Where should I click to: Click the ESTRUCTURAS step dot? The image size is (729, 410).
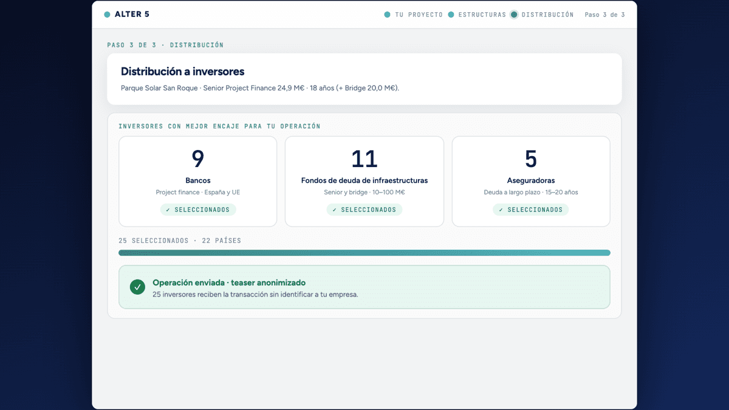[x=451, y=15]
